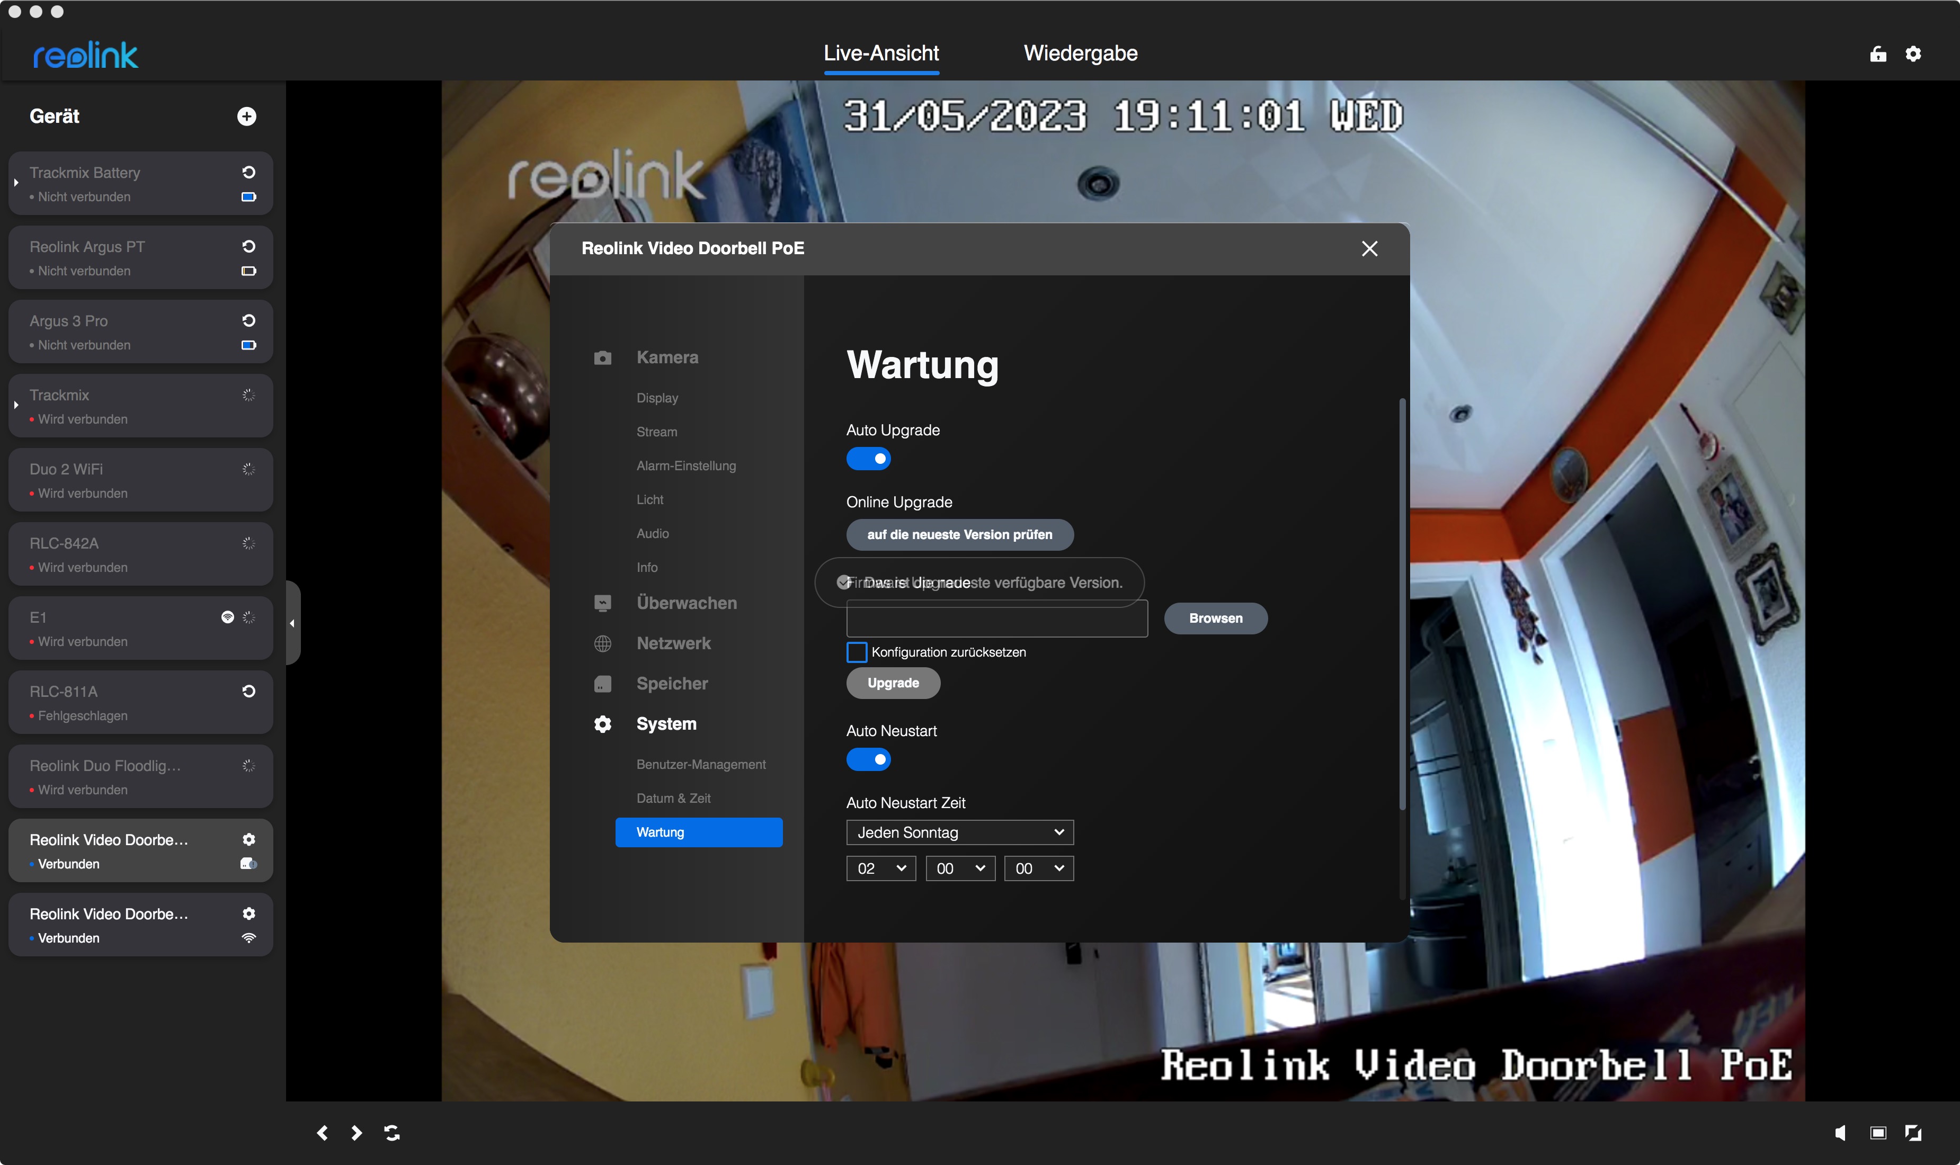Toggle fullscreen icon at bottom right
The width and height of the screenshot is (1960, 1165).
[1913, 1132]
